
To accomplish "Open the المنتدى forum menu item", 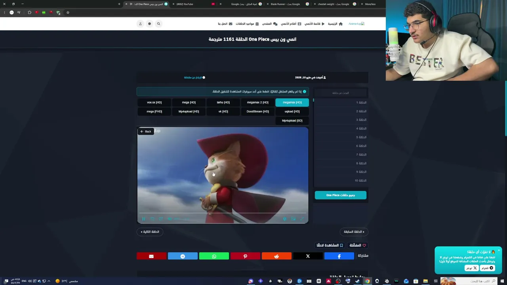I will click(270, 24).
